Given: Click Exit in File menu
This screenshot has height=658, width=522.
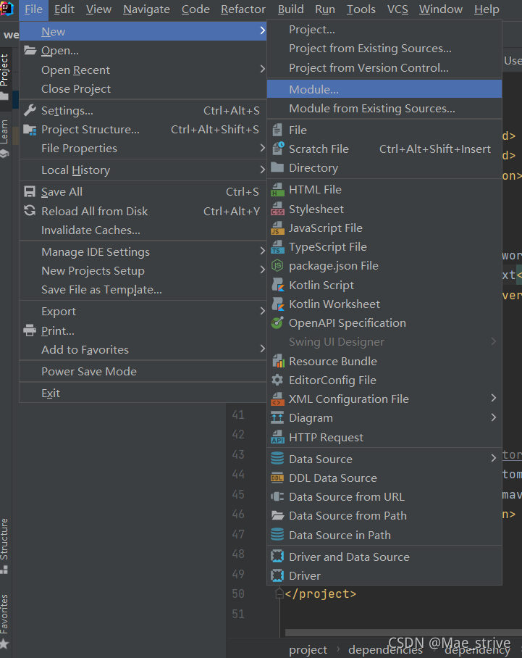Looking at the screenshot, I should pyautogui.click(x=143, y=393).
